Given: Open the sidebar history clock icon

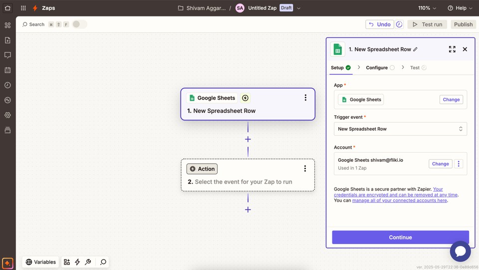Looking at the screenshot, I should point(7,85).
